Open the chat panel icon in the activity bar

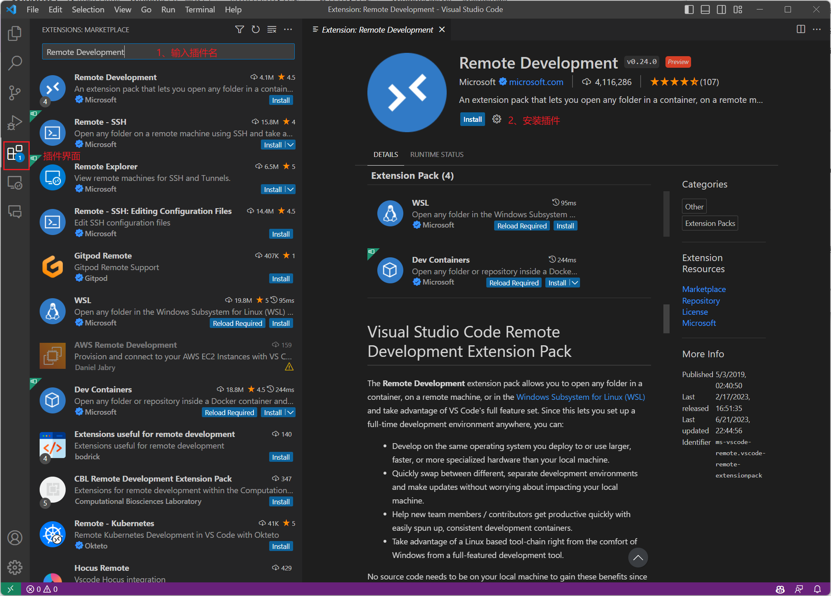coord(15,212)
